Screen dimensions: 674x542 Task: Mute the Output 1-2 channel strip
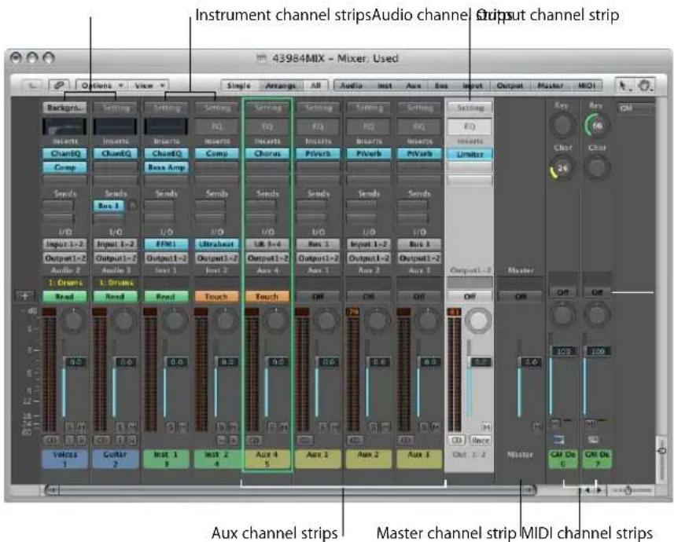point(486,427)
